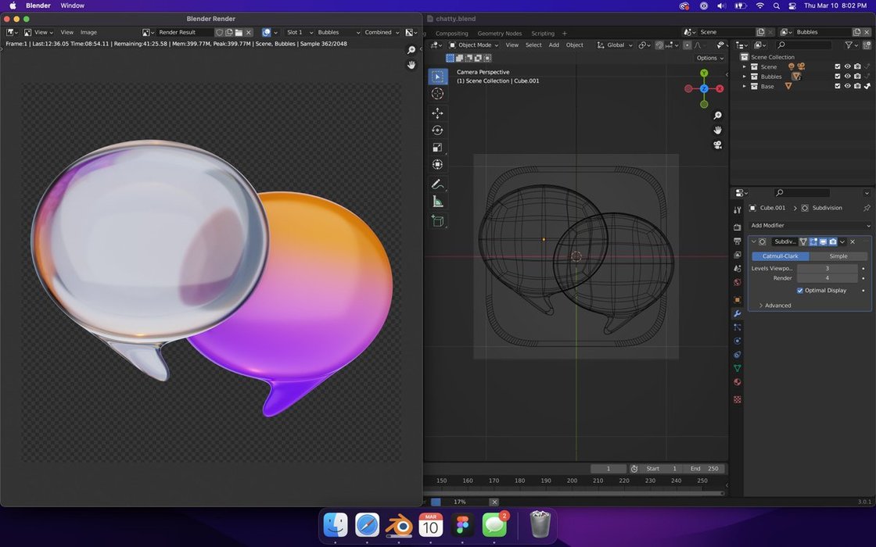
Task: Toggle Subdivision modifier render visibility camera
Action: click(833, 241)
